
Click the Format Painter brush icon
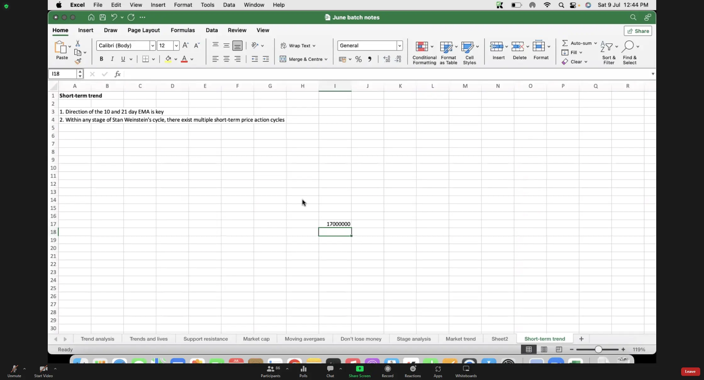[x=78, y=62]
